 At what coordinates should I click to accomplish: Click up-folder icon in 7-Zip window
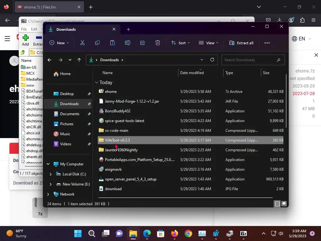(23, 52)
